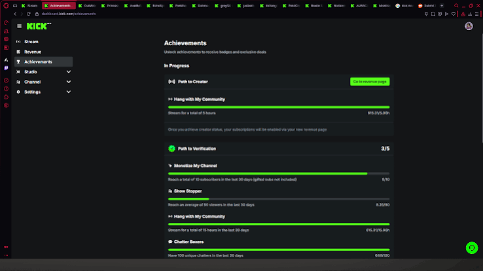Select Achievements in the sidebar
The width and height of the screenshot is (483, 271).
tap(43, 62)
